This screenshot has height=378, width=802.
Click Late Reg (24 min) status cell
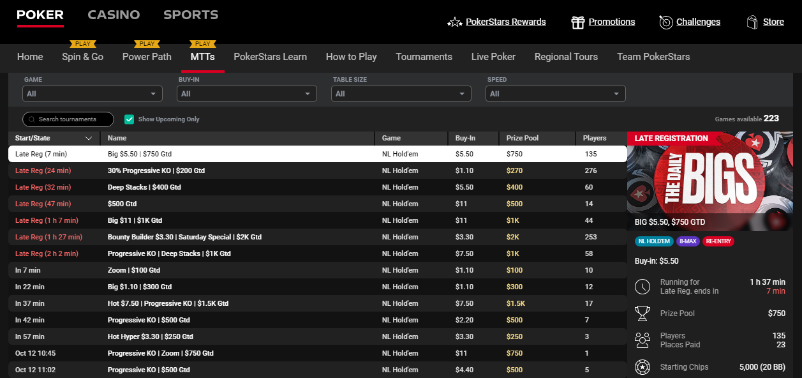click(x=43, y=170)
